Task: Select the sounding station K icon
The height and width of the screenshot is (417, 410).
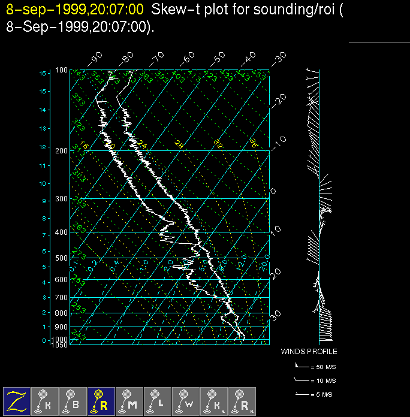Action: pyautogui.click(x=44, y=401)
